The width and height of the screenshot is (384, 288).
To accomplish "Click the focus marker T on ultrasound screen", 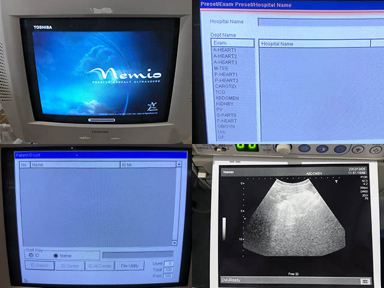I will [x=337, y=181].
